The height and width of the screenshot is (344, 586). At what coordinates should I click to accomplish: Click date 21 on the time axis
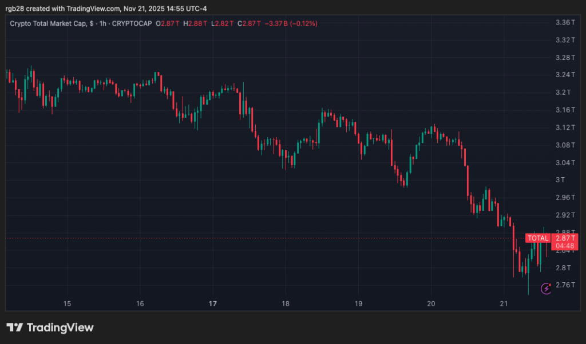coord(504,303)
